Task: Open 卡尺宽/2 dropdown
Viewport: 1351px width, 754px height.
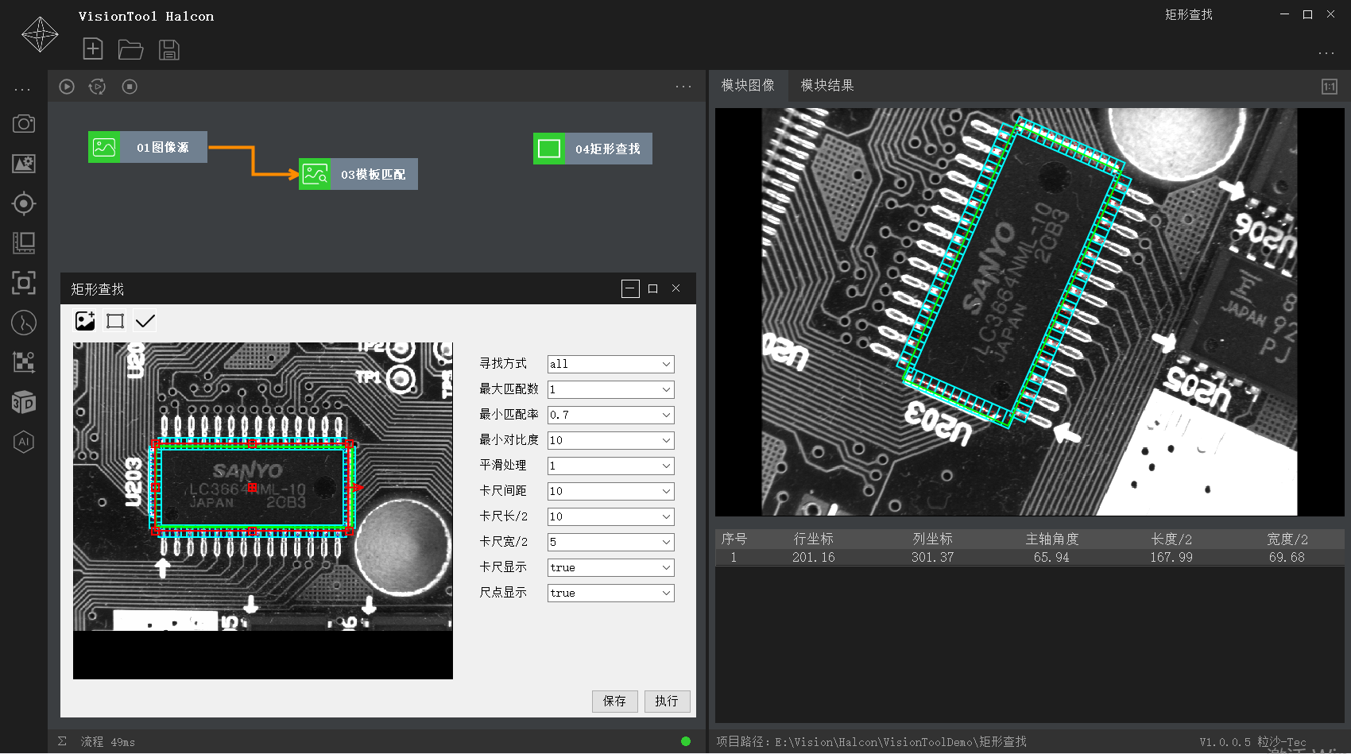Action: (x=611, y=542)
